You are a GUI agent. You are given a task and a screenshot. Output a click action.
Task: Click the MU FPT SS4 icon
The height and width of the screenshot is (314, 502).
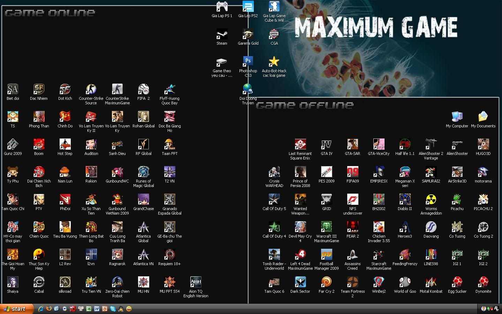click(169, 282)
